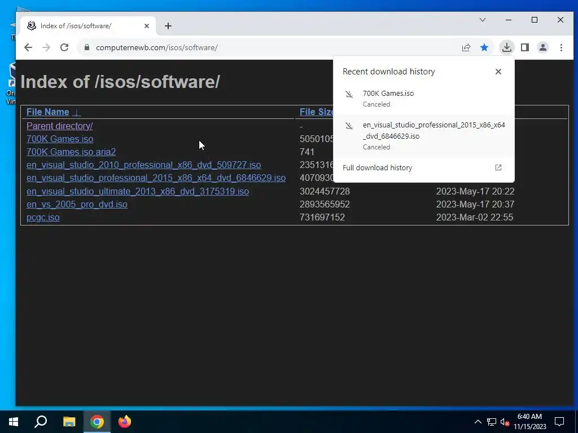Open network status tray icon
The height and width of the screenshot is (433, 578).
(x=492, y=422)
